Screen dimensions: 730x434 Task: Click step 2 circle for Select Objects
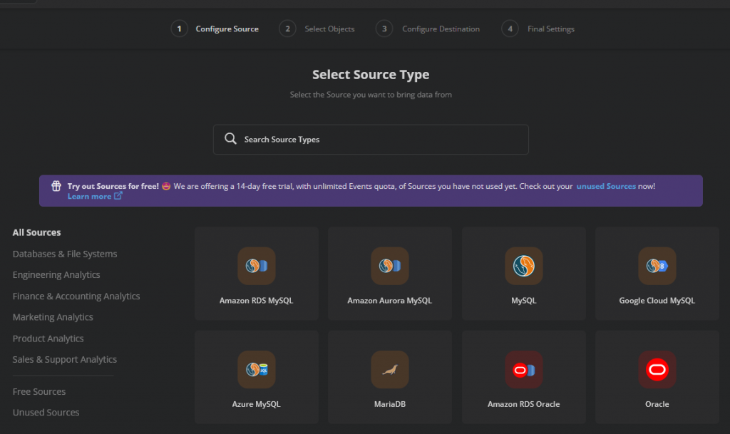pyautogui.click(x=287, y=29)
